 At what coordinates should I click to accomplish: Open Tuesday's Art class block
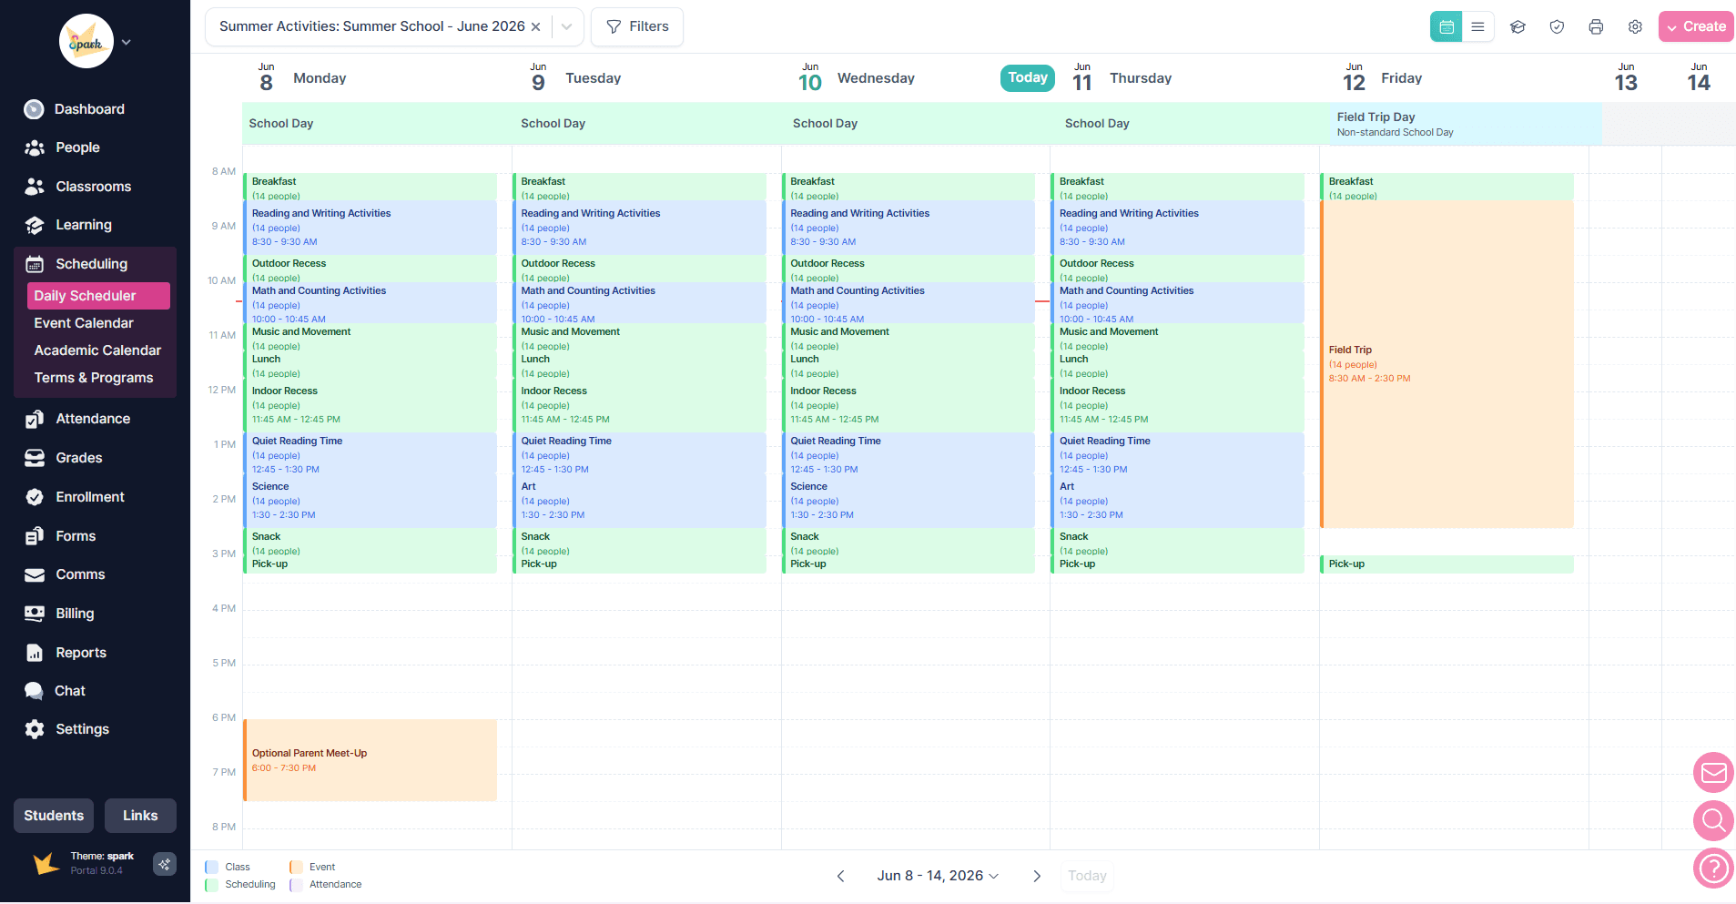coord(639,501)
